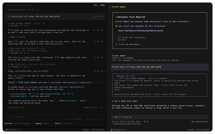Image resolution: width=215 pixels, height=134 pixels.
Task: Click the Use agent icon in left pane
Action: click(x=7, y=130)
